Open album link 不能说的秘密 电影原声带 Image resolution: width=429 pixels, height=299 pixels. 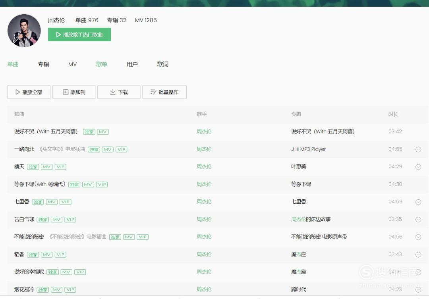[x=319, y=237]
